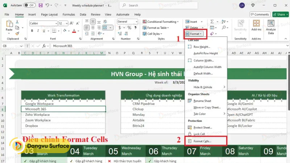
Task: Click the Comments button
Action: click(260, 14)
